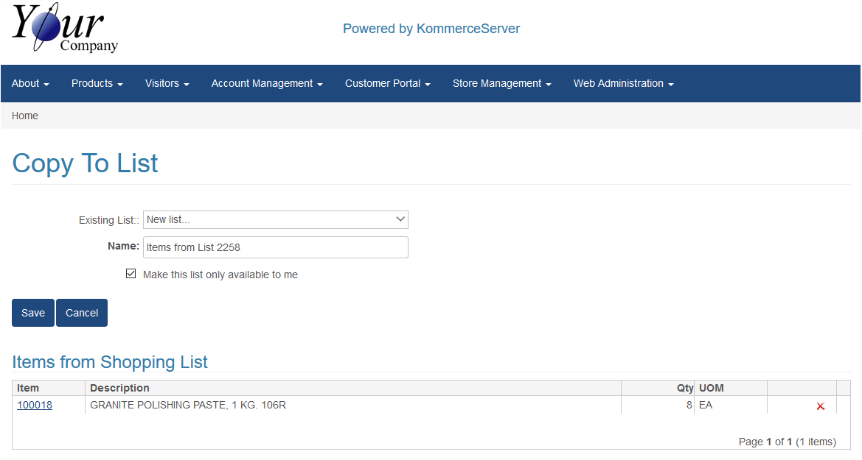The height and width of the screenshot is (460, 862).
Task: Expand the About menu
Action: click(30, 84)
